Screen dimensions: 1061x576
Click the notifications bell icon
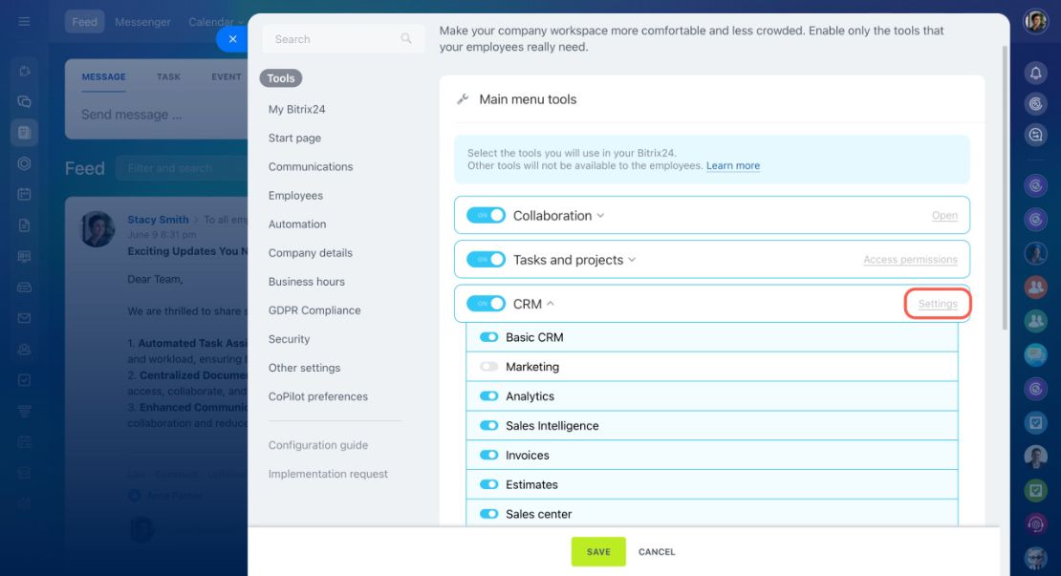pos(1035,73)
